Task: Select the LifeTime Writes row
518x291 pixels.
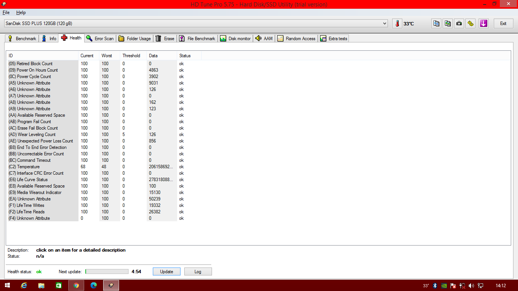Action: [x=104, y=205]
